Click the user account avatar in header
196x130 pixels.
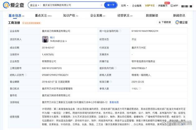click(187, 6)
